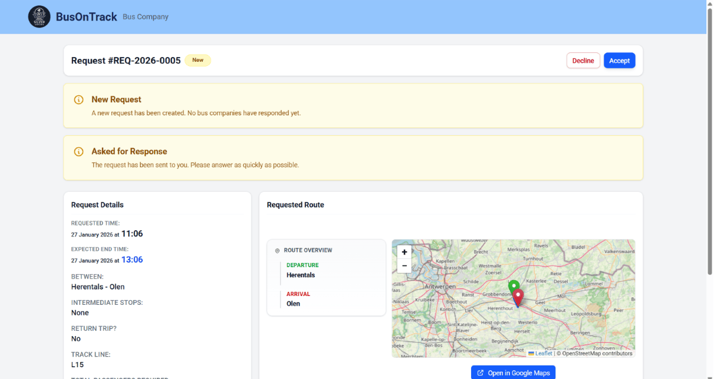
Task: Click the New status badge
Action: click(198, 60)
